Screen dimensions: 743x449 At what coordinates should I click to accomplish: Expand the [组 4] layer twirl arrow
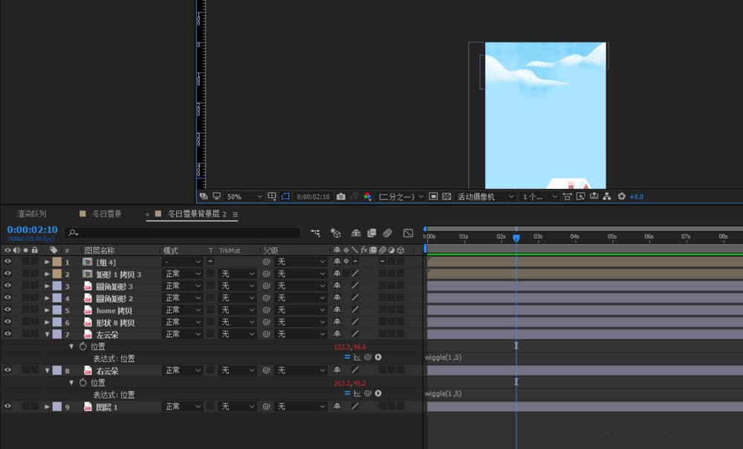point(47,262)
